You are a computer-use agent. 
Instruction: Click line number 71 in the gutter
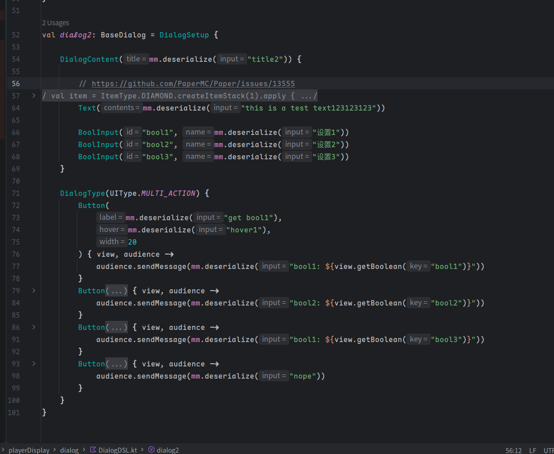[16, 193]
